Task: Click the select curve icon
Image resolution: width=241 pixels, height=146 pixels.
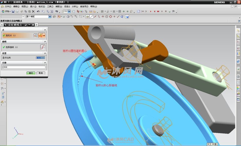Action: (x=43, y=47)
